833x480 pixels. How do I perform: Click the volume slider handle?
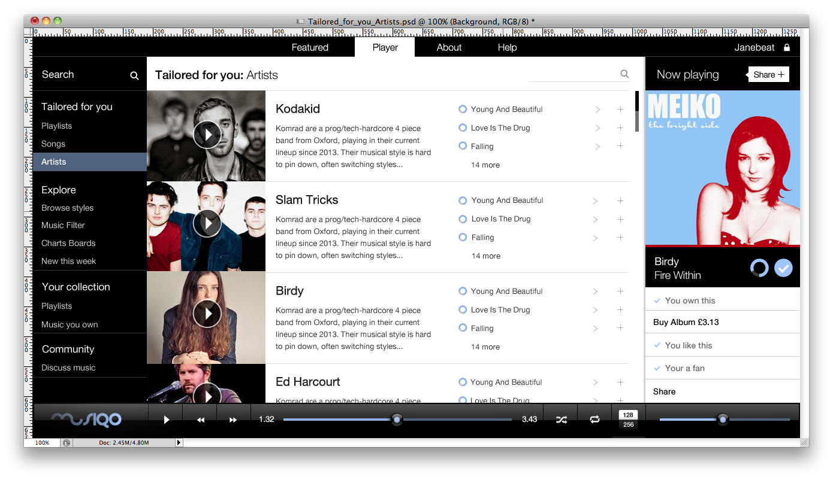point(723,420)
